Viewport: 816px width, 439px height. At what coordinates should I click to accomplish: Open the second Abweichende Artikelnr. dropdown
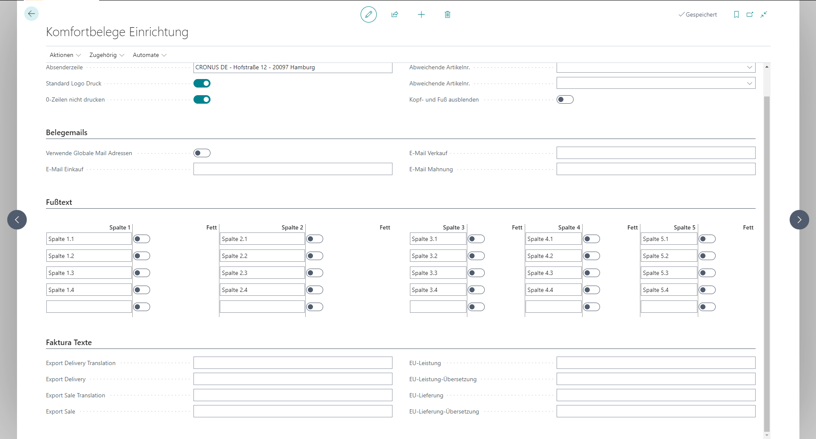749,83
